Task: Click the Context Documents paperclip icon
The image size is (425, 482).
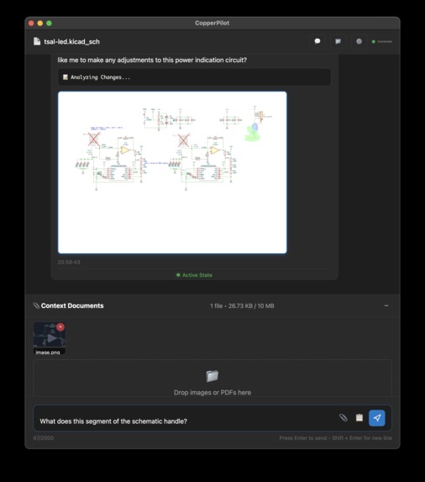Action: (36, 305)
